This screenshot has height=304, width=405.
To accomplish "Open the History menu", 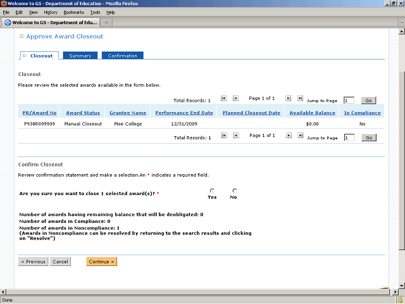I will (x=51, y=13).
